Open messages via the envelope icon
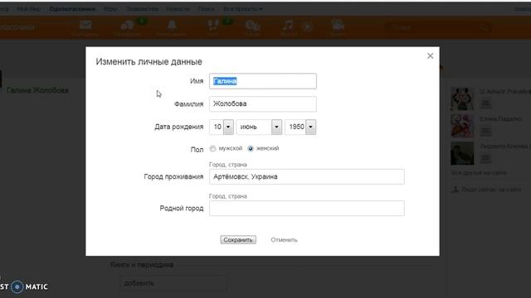 [85, 26]
